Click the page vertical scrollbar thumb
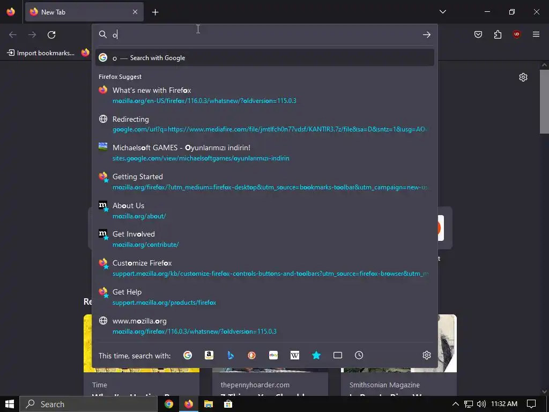549x412 pixels. click(x=544, y=101)
